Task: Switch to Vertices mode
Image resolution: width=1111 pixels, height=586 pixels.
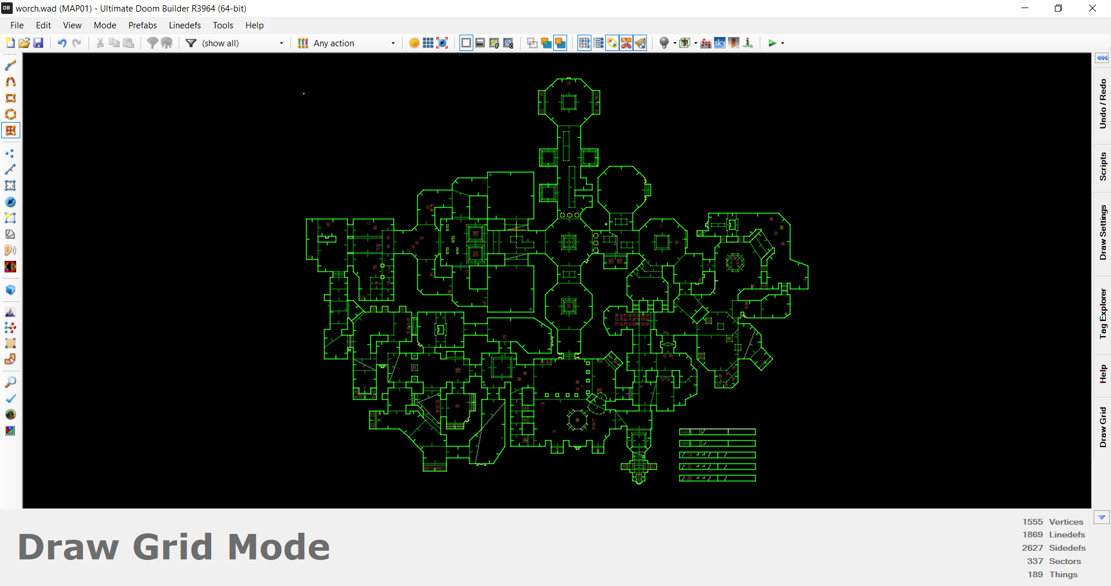Action: 10,153
